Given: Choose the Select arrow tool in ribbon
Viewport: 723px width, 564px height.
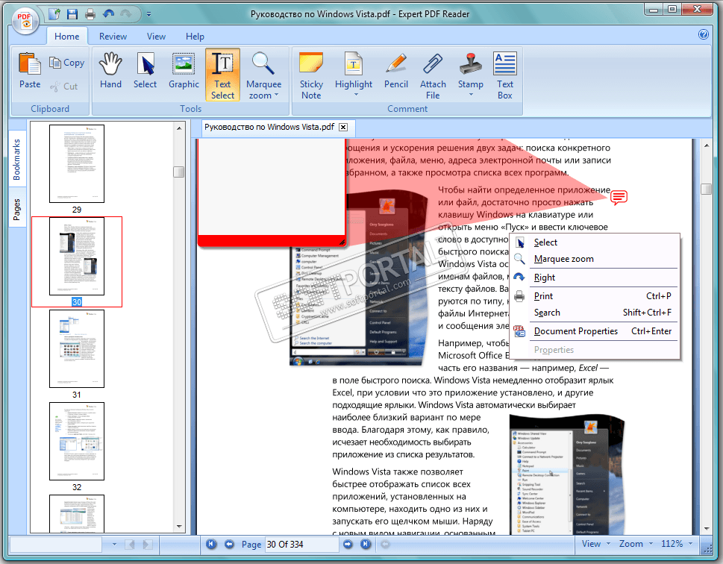Looking at the screenshot, I should click(x=145, y=71).
